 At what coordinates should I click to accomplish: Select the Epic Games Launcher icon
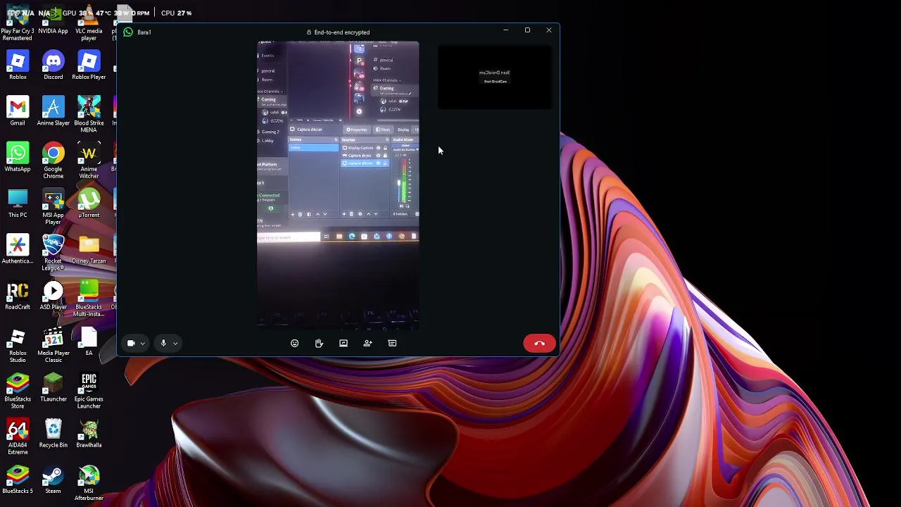(x=89, y=390)
